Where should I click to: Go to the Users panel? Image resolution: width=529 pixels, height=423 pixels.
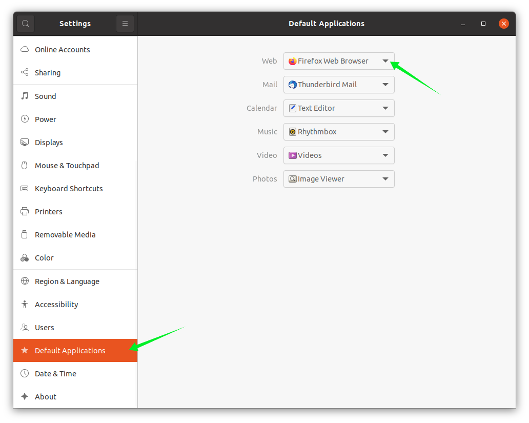(x=75, y=328)
